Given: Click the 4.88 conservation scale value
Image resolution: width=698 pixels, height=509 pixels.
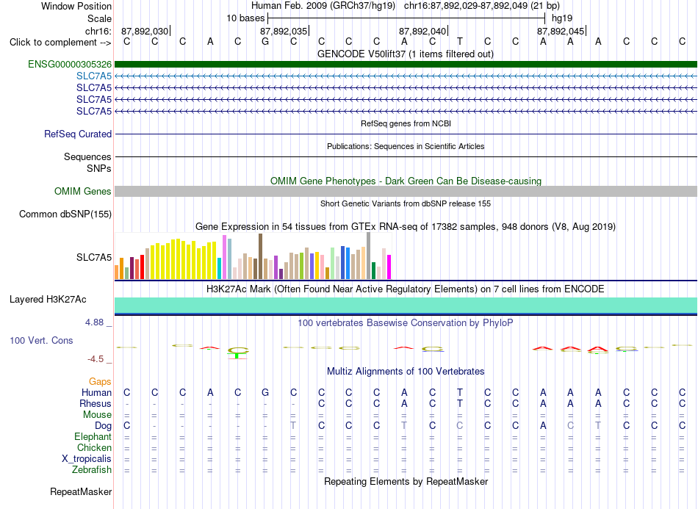Looking at the screenshot, I should [94, 322].
